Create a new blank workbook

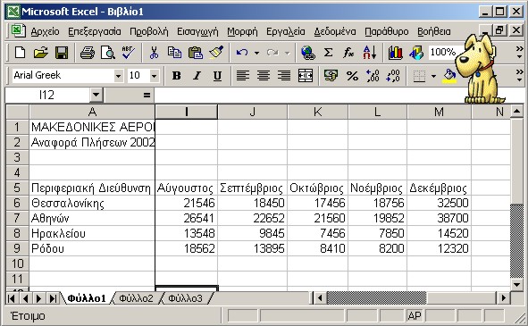pyautogui.click(x=20, y=53)
